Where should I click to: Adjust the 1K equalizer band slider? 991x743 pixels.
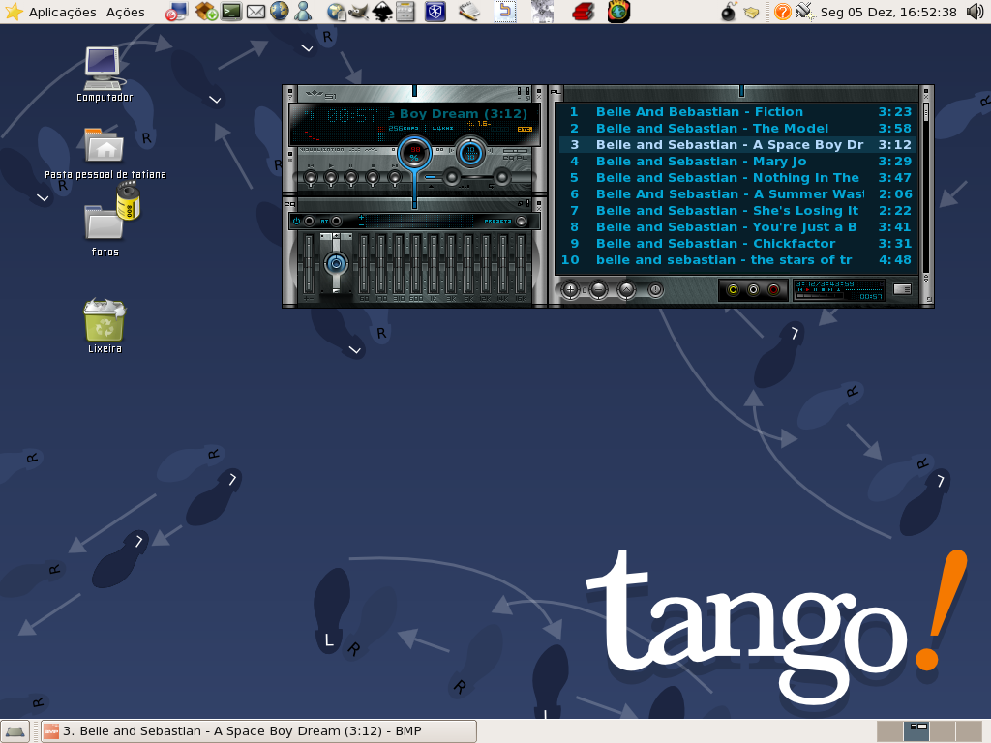tap(434, 262)
